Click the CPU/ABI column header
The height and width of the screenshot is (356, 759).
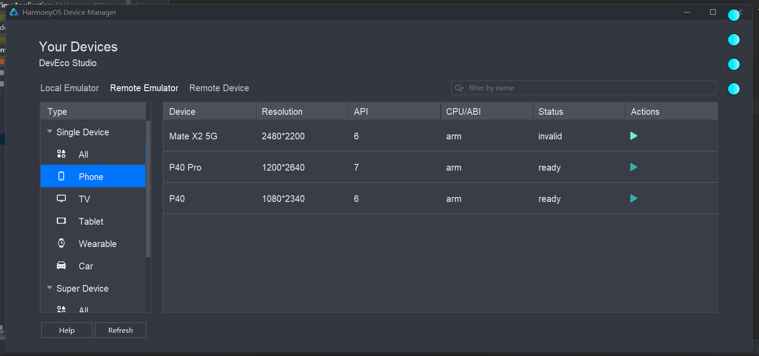[x=487, y=111]
